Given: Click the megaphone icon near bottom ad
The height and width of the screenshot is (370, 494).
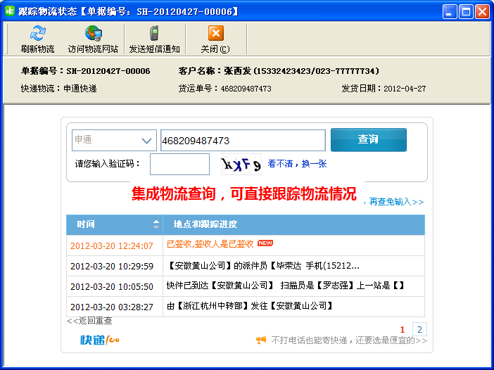Looking at the screenshot, I should coord(261,340).
